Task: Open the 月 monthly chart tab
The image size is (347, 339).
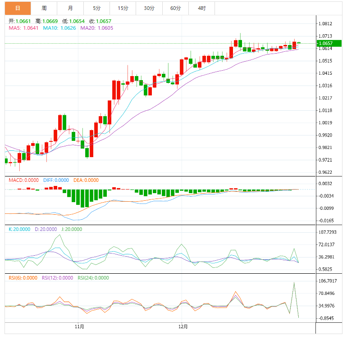Action: click(70, 8)
